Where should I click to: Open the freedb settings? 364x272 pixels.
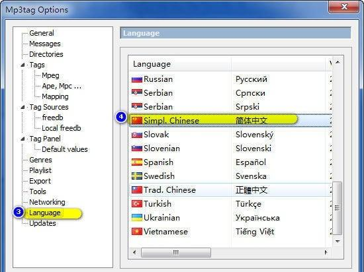(52, 118)
